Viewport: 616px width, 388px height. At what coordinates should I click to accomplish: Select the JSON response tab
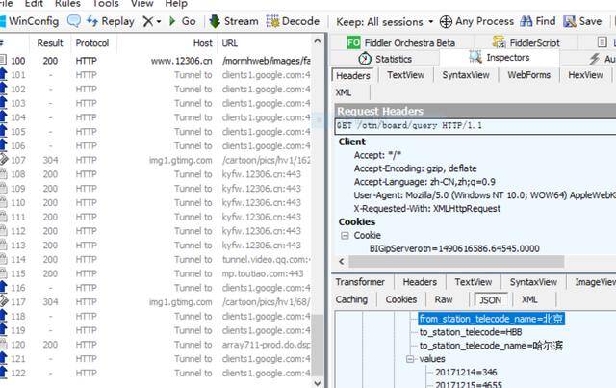[490, 300]
